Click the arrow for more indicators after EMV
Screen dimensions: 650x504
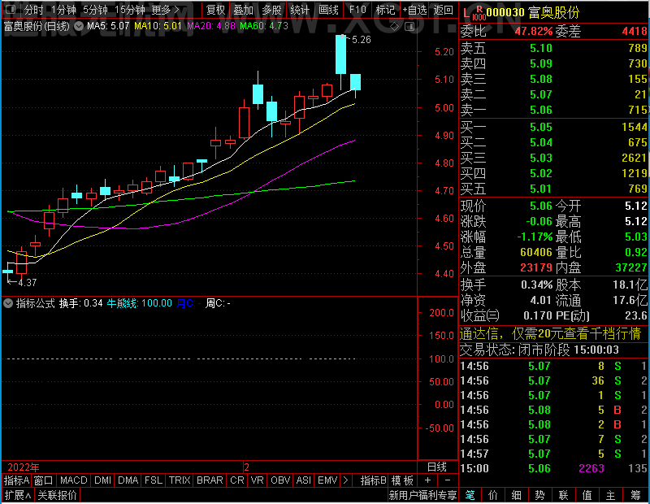tap(346, 480)
